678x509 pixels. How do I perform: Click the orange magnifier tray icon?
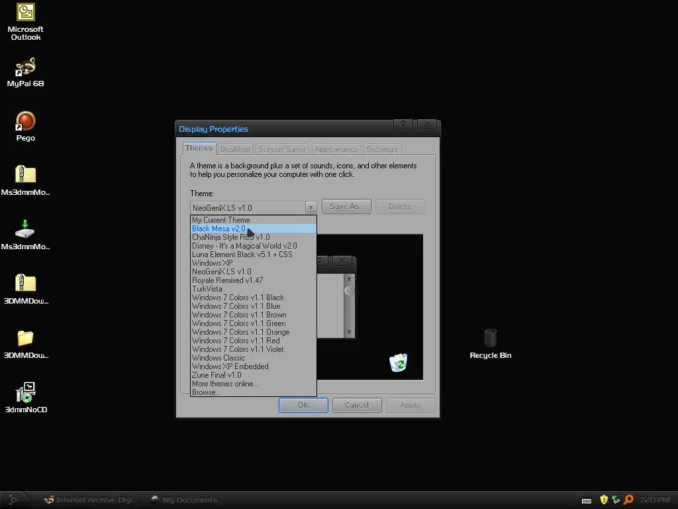(629, 500)
